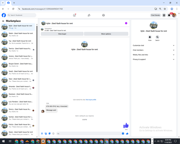Open the Facebook menu grid icon
This screenshot has width=180, height=144.
point(164,15)
